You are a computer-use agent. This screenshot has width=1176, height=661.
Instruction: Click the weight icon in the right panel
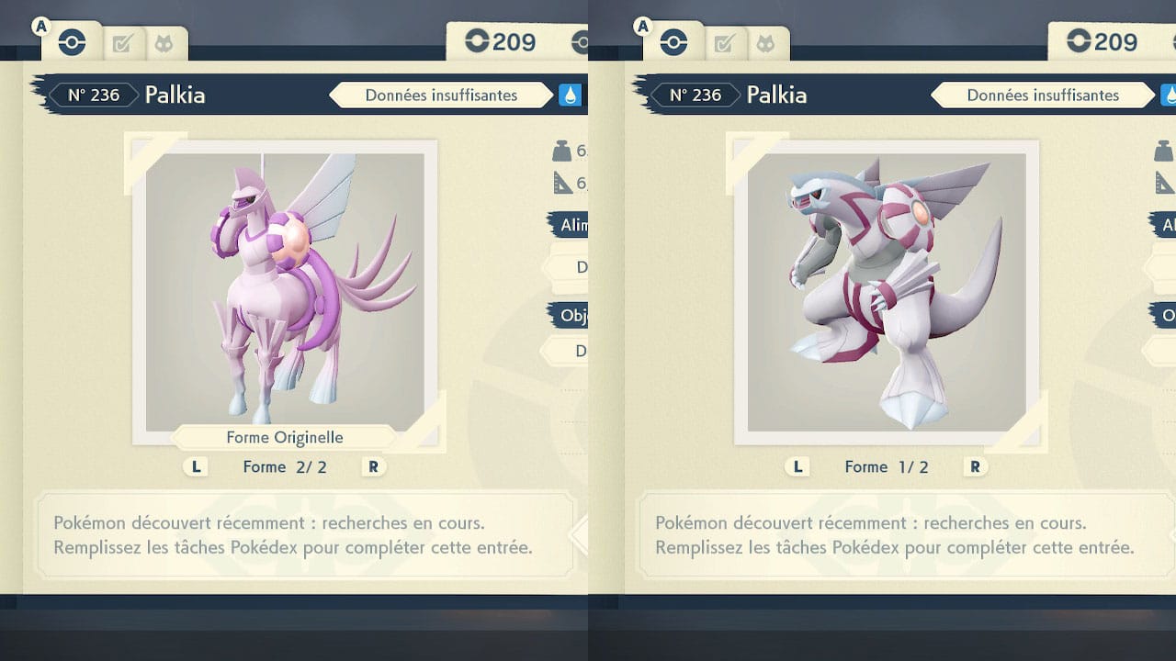pyautogui.click(x=1164, y=151)
